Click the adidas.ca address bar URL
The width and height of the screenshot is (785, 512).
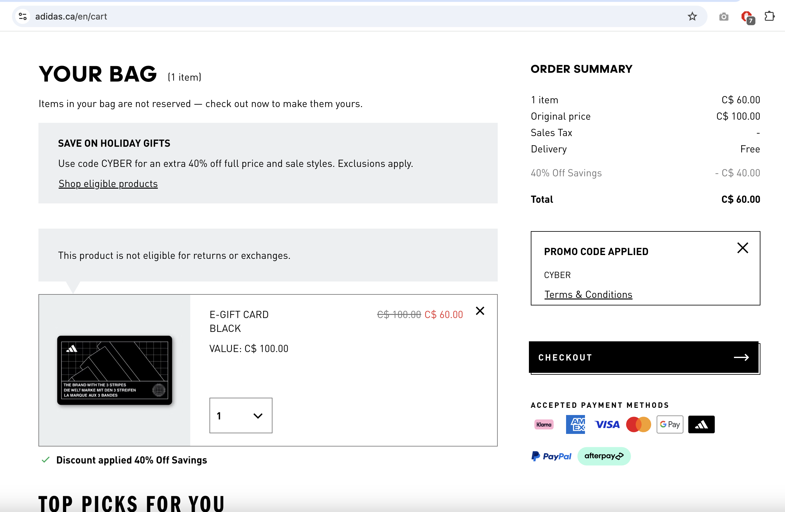(71, 16)
